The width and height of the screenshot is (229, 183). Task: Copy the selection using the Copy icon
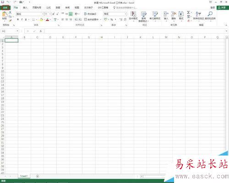click(x=10, y=16)
